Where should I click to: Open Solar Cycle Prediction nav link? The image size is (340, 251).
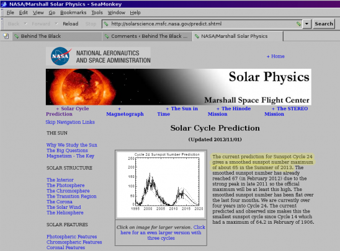pos(68,112)
